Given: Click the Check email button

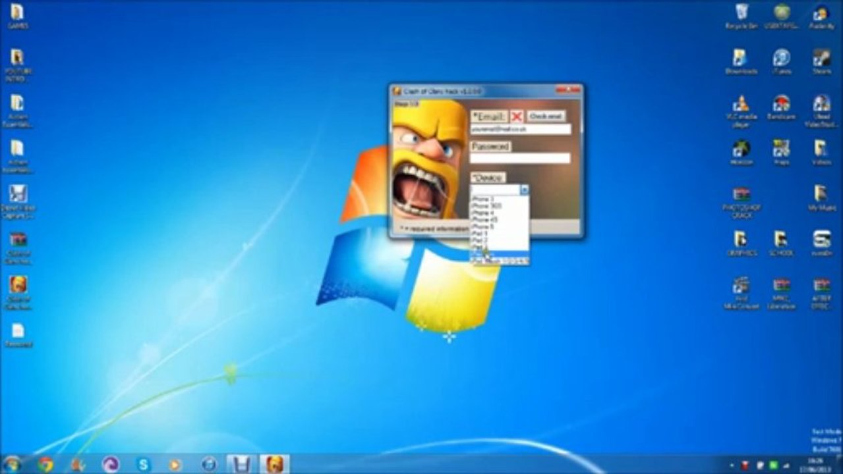Looking at the screenshot, I should 546,117.
